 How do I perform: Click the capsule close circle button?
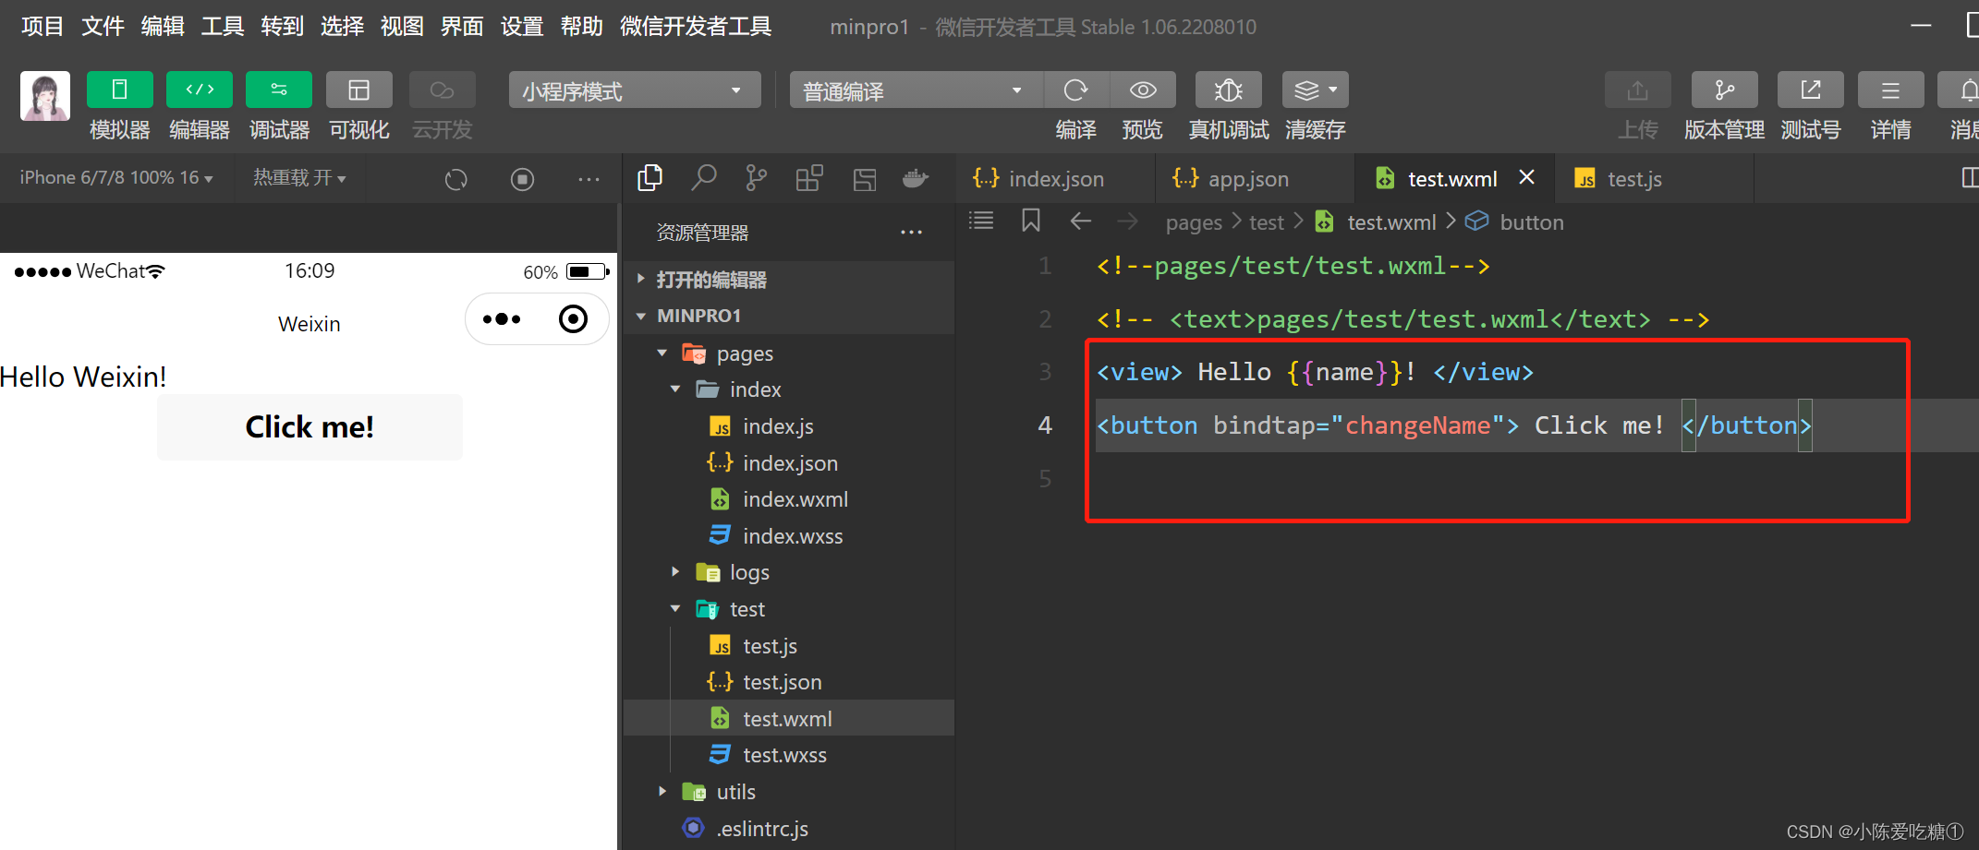(573, 319)
